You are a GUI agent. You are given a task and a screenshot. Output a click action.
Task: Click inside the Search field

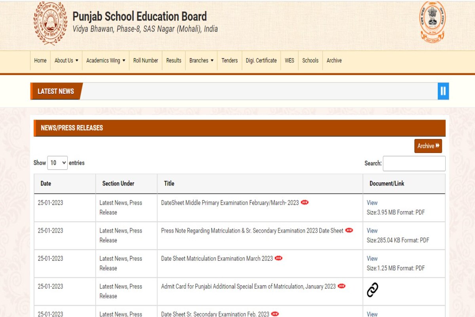414,163
